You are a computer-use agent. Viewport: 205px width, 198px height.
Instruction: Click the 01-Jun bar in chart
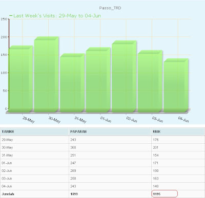click(x=98, y=80)
